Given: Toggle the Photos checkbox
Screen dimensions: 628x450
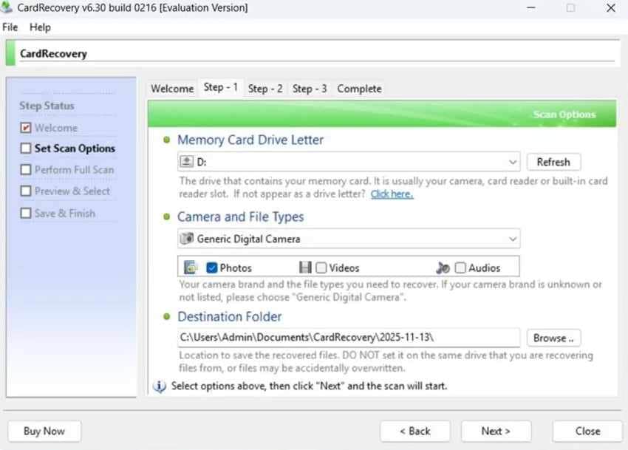Looking at the screenshot, I should 211,267.
